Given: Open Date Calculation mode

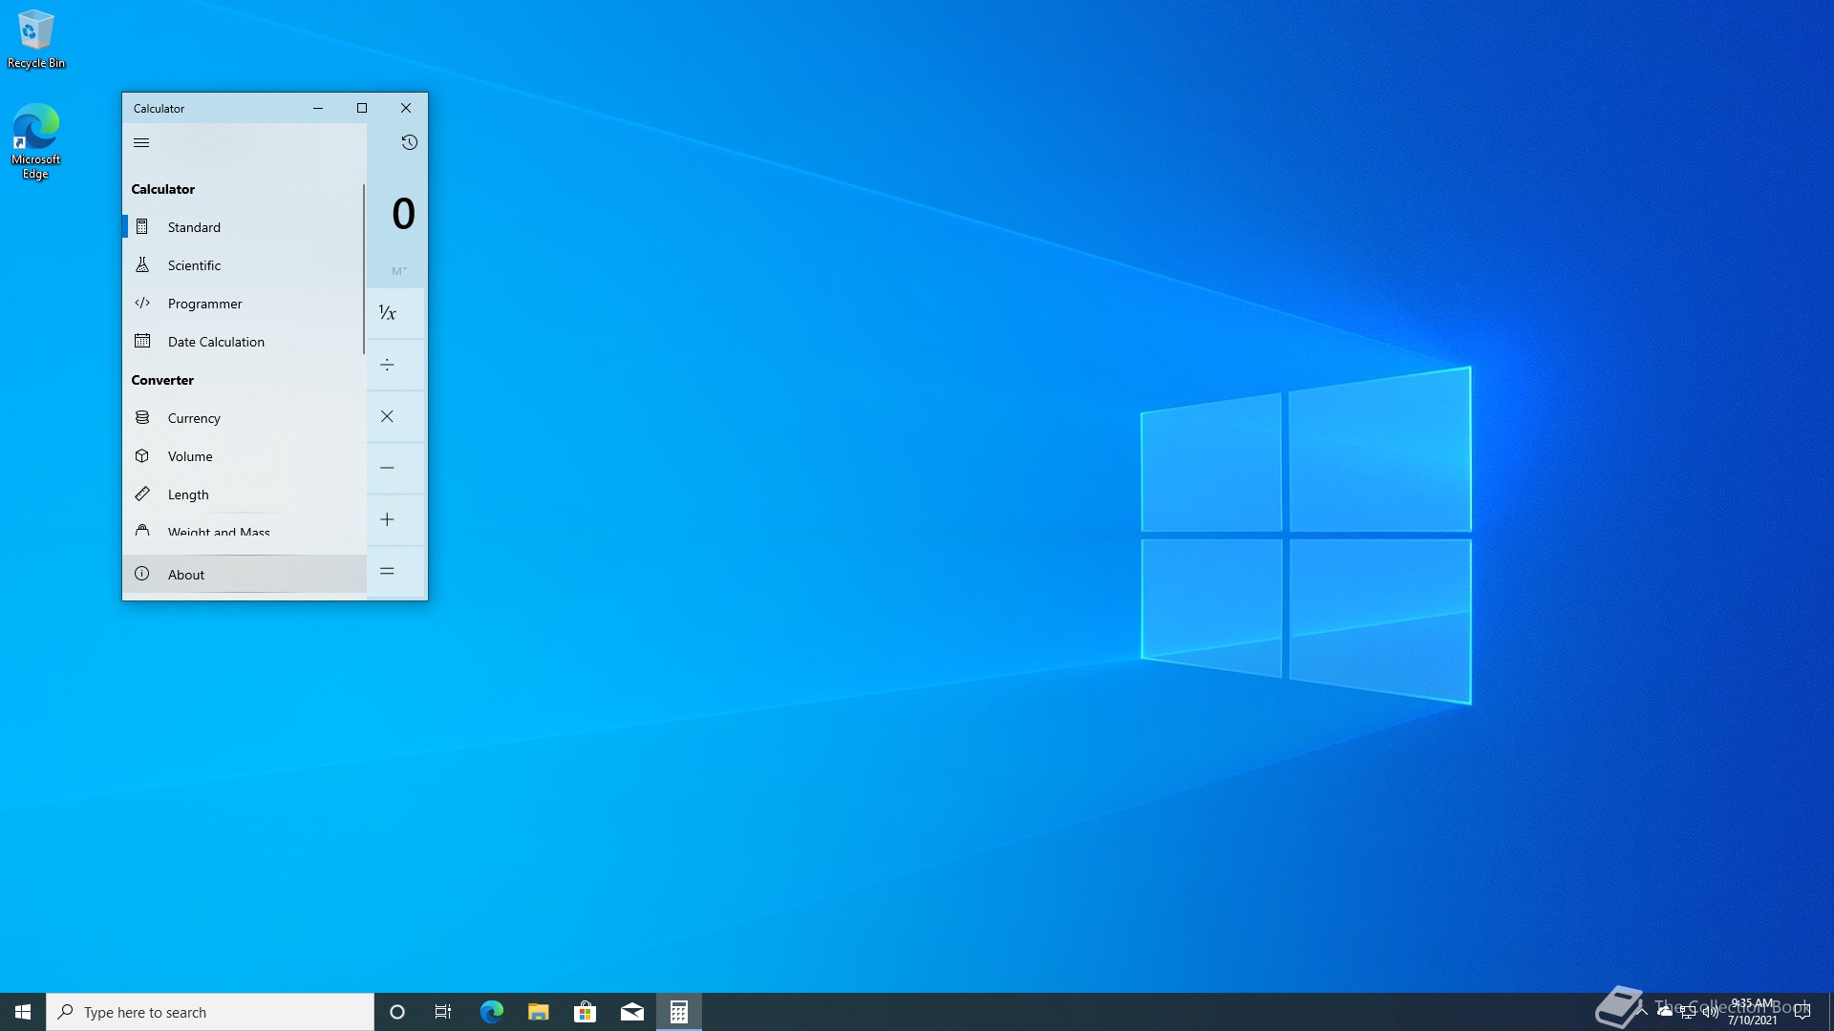Looking at the screenshot, I should (x=216, y=342).
